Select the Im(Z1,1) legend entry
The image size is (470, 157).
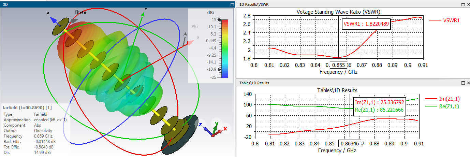(443, 99)
